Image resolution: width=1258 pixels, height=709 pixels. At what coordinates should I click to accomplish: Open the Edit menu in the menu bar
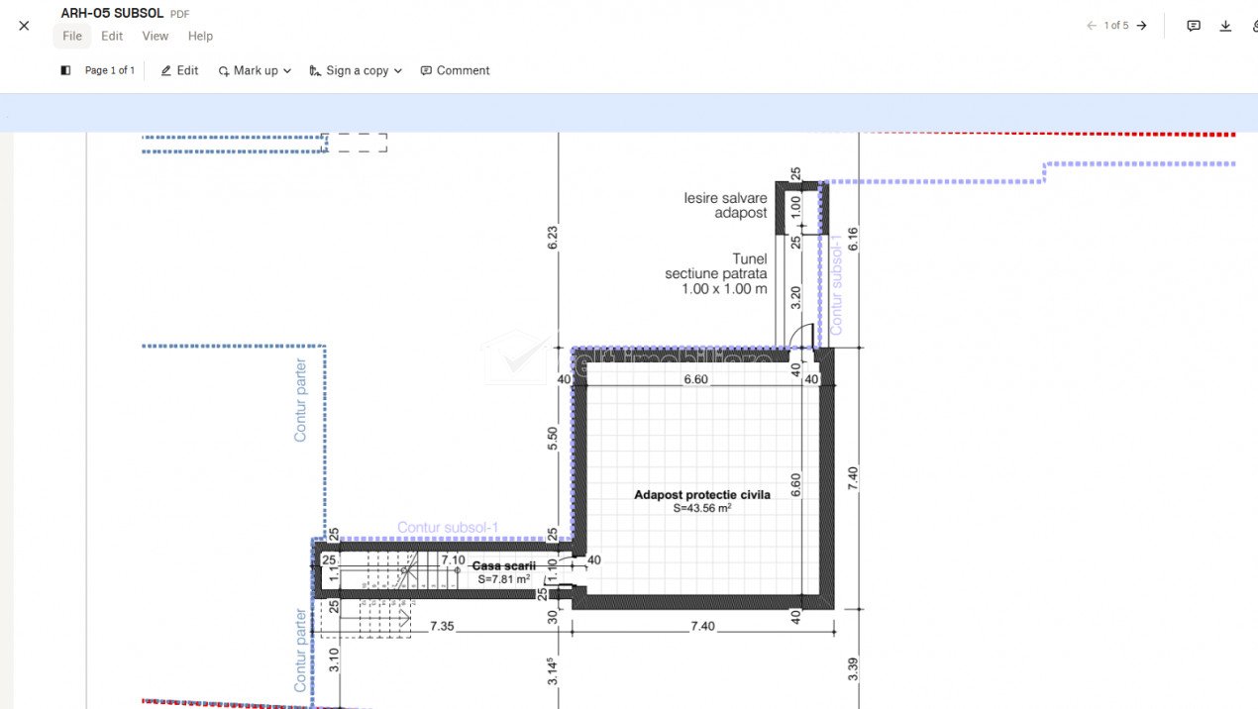(x=112, y=37)
